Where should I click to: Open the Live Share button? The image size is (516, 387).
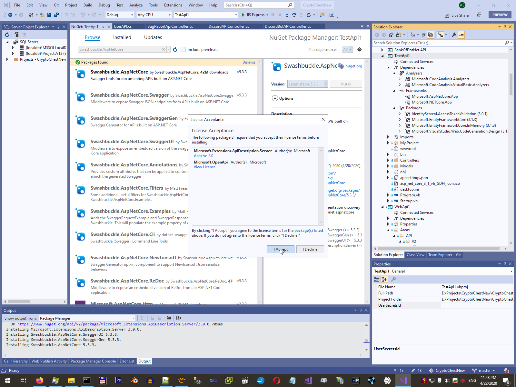457,15
